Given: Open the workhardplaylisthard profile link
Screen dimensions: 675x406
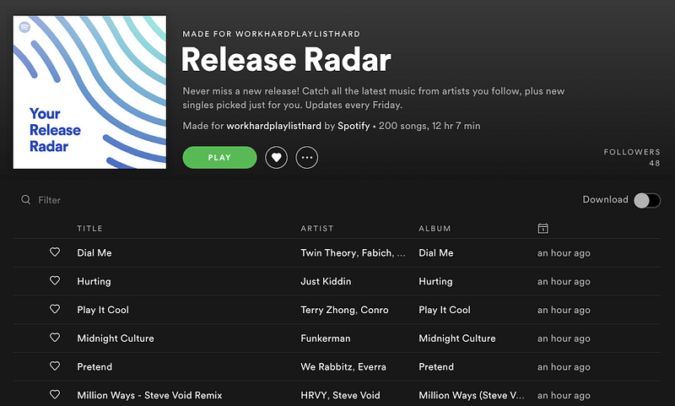Looking at the screenshot, I should 273,126.
